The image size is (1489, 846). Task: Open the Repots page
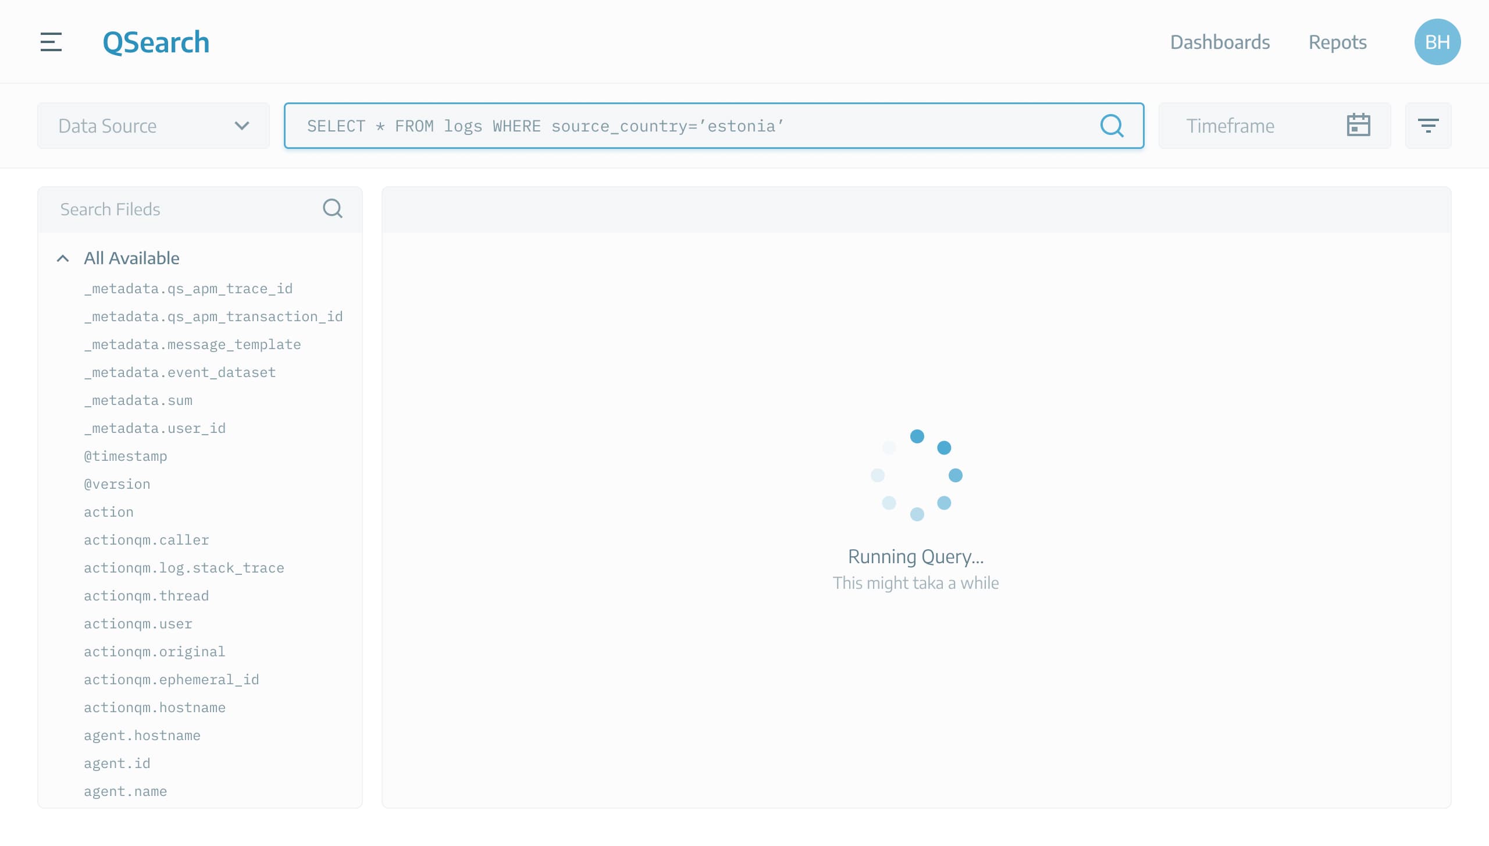1337,42
